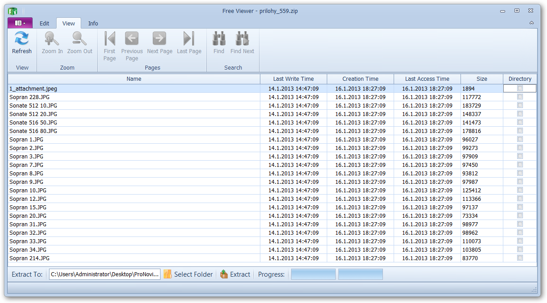Toggle Directory checkbox for Sopran 10.JPG
547x303 pixels.
520,190
